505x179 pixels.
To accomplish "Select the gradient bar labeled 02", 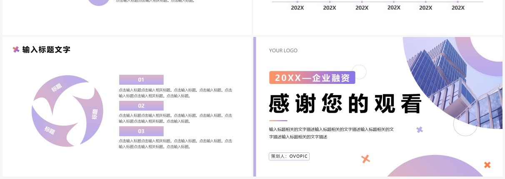I will [x=141, y=105].
